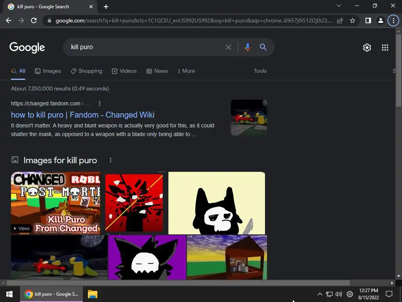Image resolution: width=402 pixels, height=302 pixels.
Task: Open the tab search chevron dropdown
Action: (x=339, y=6)
